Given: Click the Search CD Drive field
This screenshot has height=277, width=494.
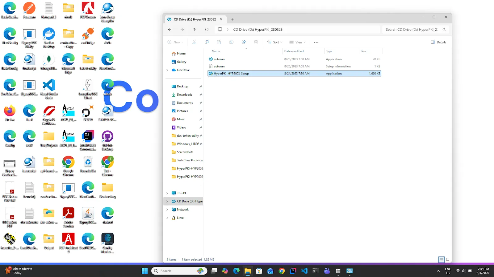Looking at the screenshot, I should (x=416, y=30).
